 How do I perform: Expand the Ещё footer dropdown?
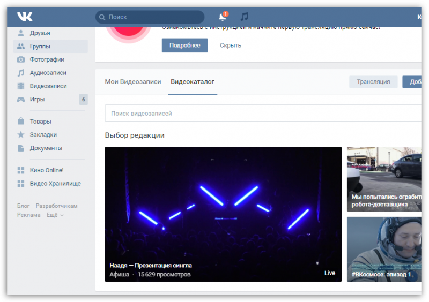click(x=55, y=215)
